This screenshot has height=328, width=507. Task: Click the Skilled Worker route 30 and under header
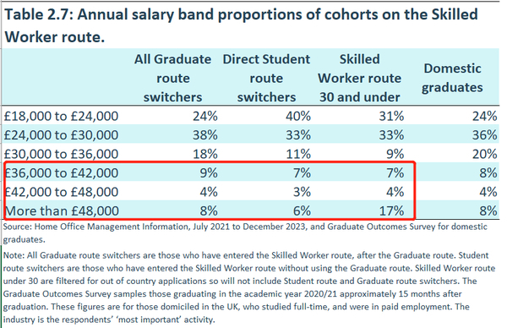point(359,78)
